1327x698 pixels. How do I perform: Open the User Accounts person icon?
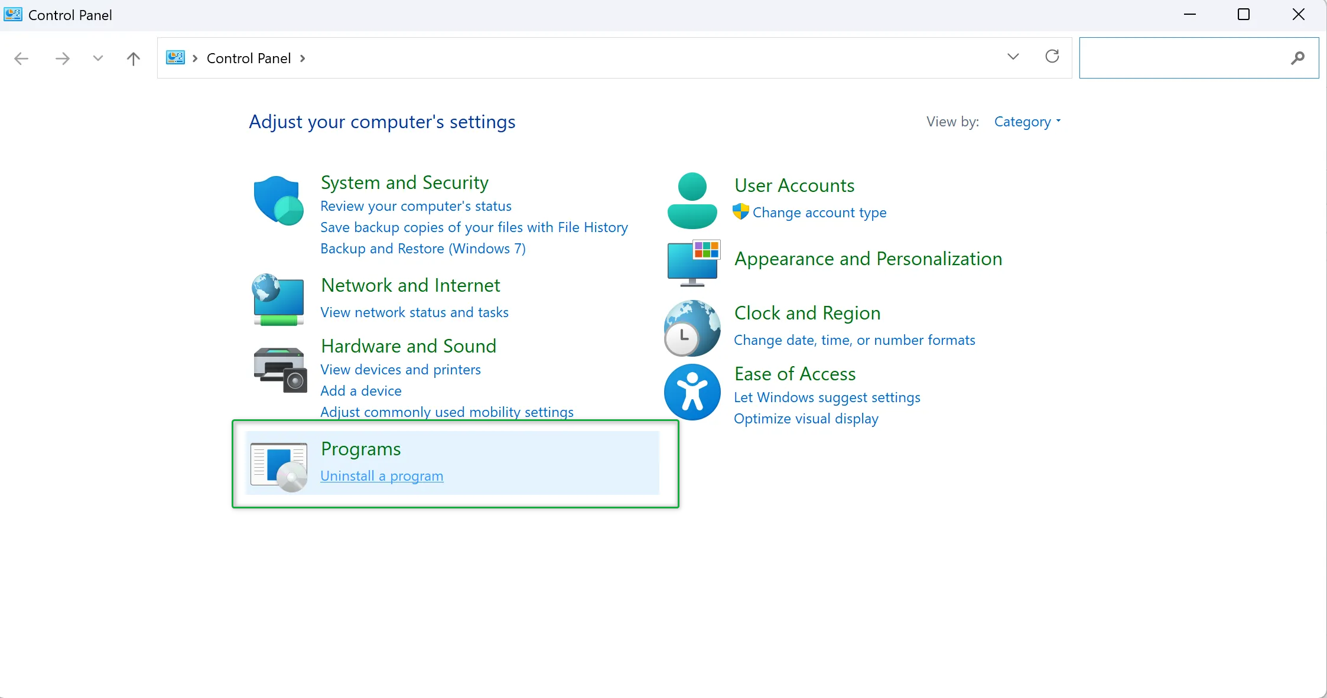[692, 201]
